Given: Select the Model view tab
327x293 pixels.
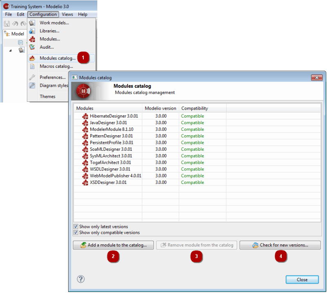Looking at the screenshot, I should (15, 34).
